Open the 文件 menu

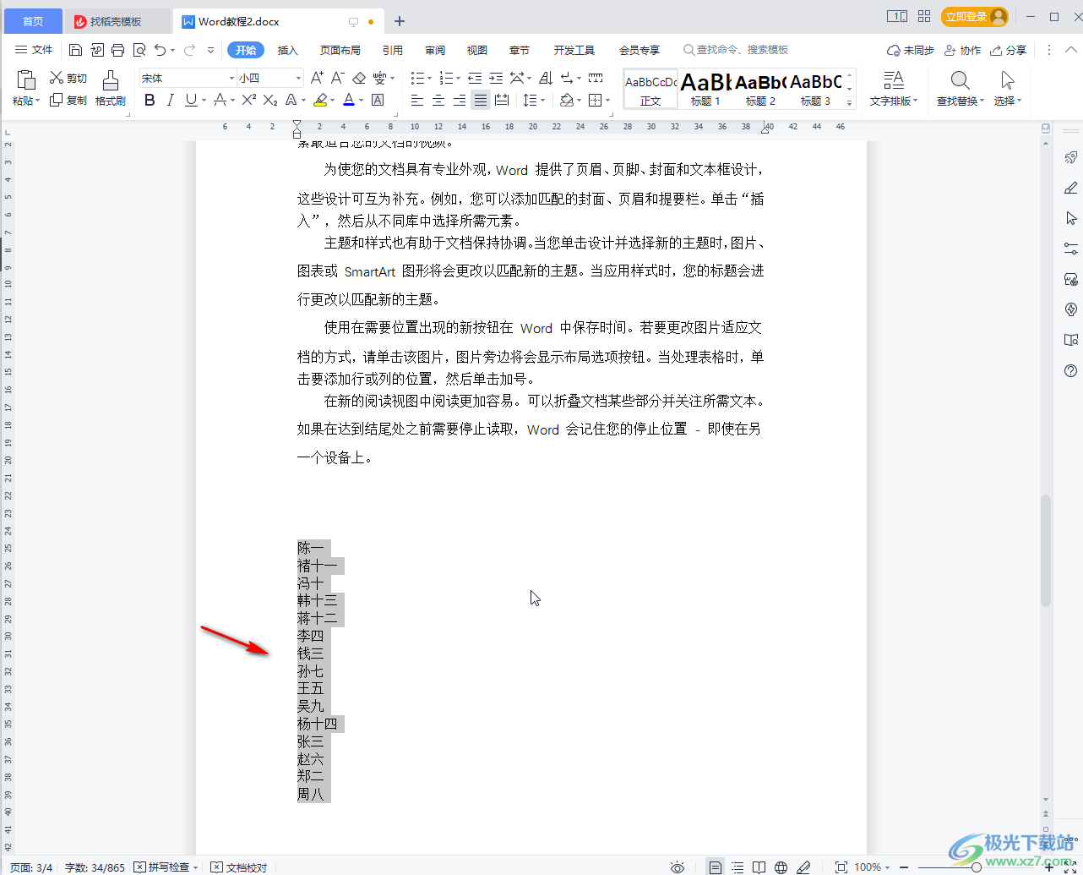click(x=34, y=50)
